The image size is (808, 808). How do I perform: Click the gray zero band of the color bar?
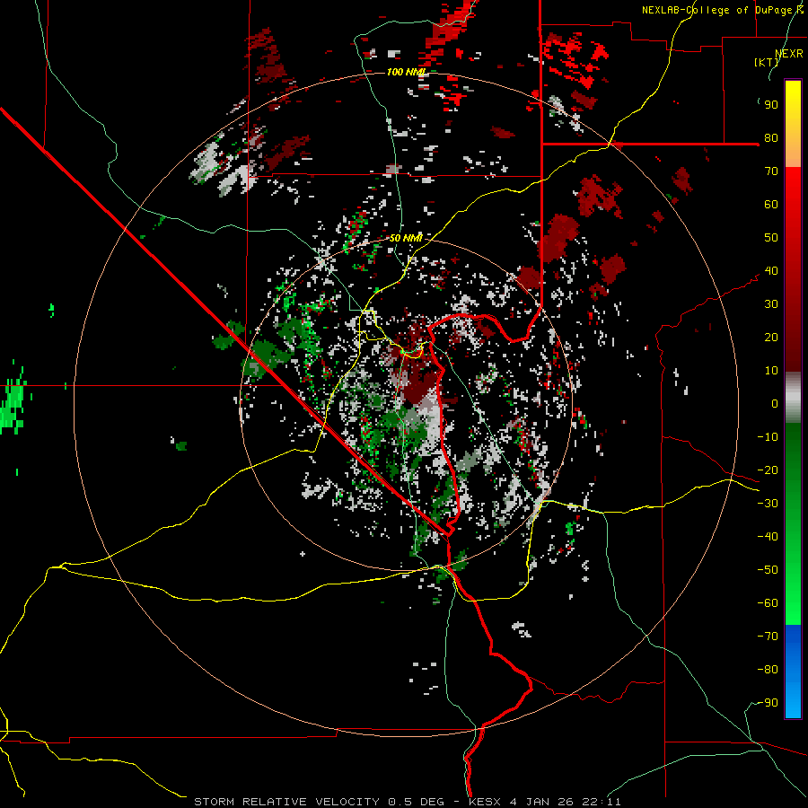[793, 398]
